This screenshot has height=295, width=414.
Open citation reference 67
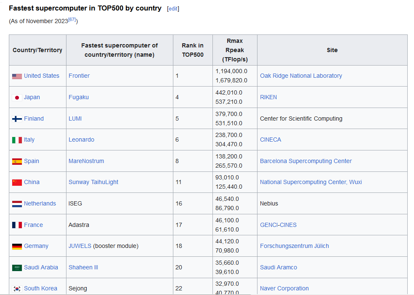pyautogui.click(x=72, y=19)
